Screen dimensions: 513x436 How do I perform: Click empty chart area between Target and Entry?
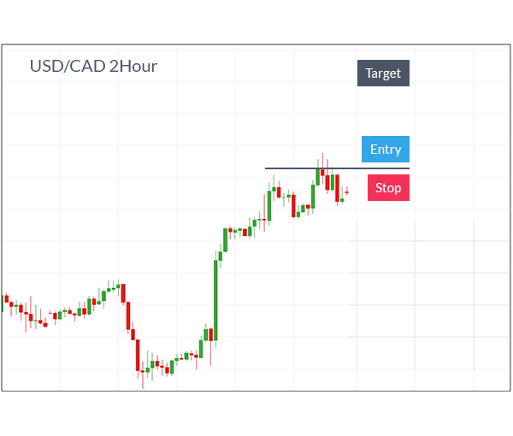[x=383, y=111]
